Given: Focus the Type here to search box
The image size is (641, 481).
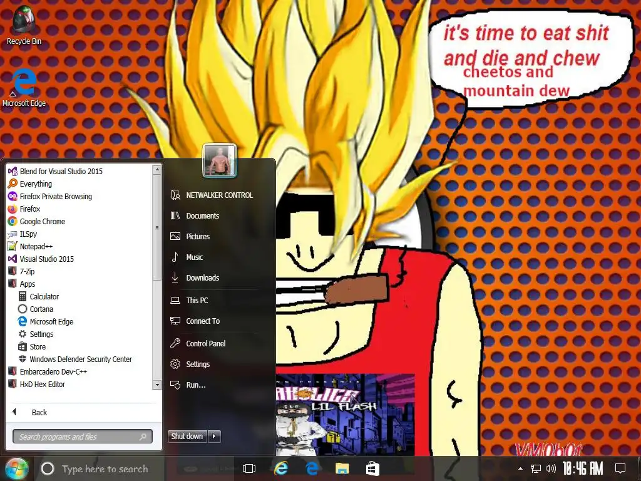Looking at the screenshot, I should click(105, 469).
